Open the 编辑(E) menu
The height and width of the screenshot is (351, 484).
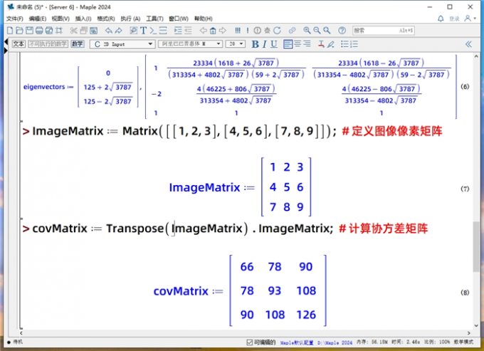[37, 19]
